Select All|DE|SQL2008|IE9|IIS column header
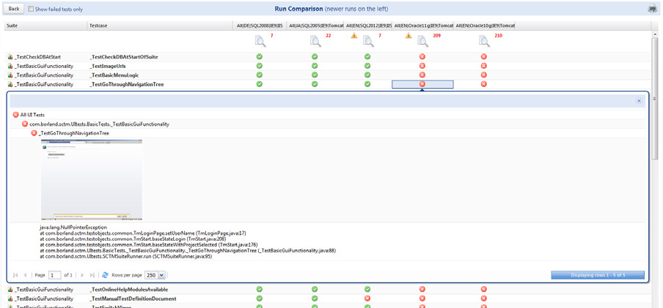 point(260,26)
